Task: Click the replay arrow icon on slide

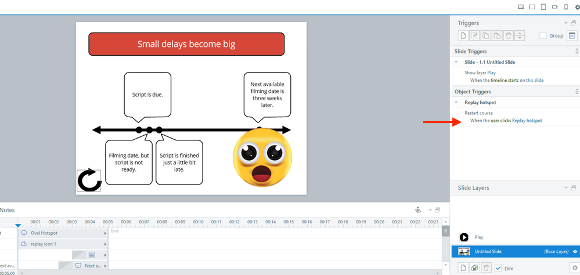Action: click(89, 181)
